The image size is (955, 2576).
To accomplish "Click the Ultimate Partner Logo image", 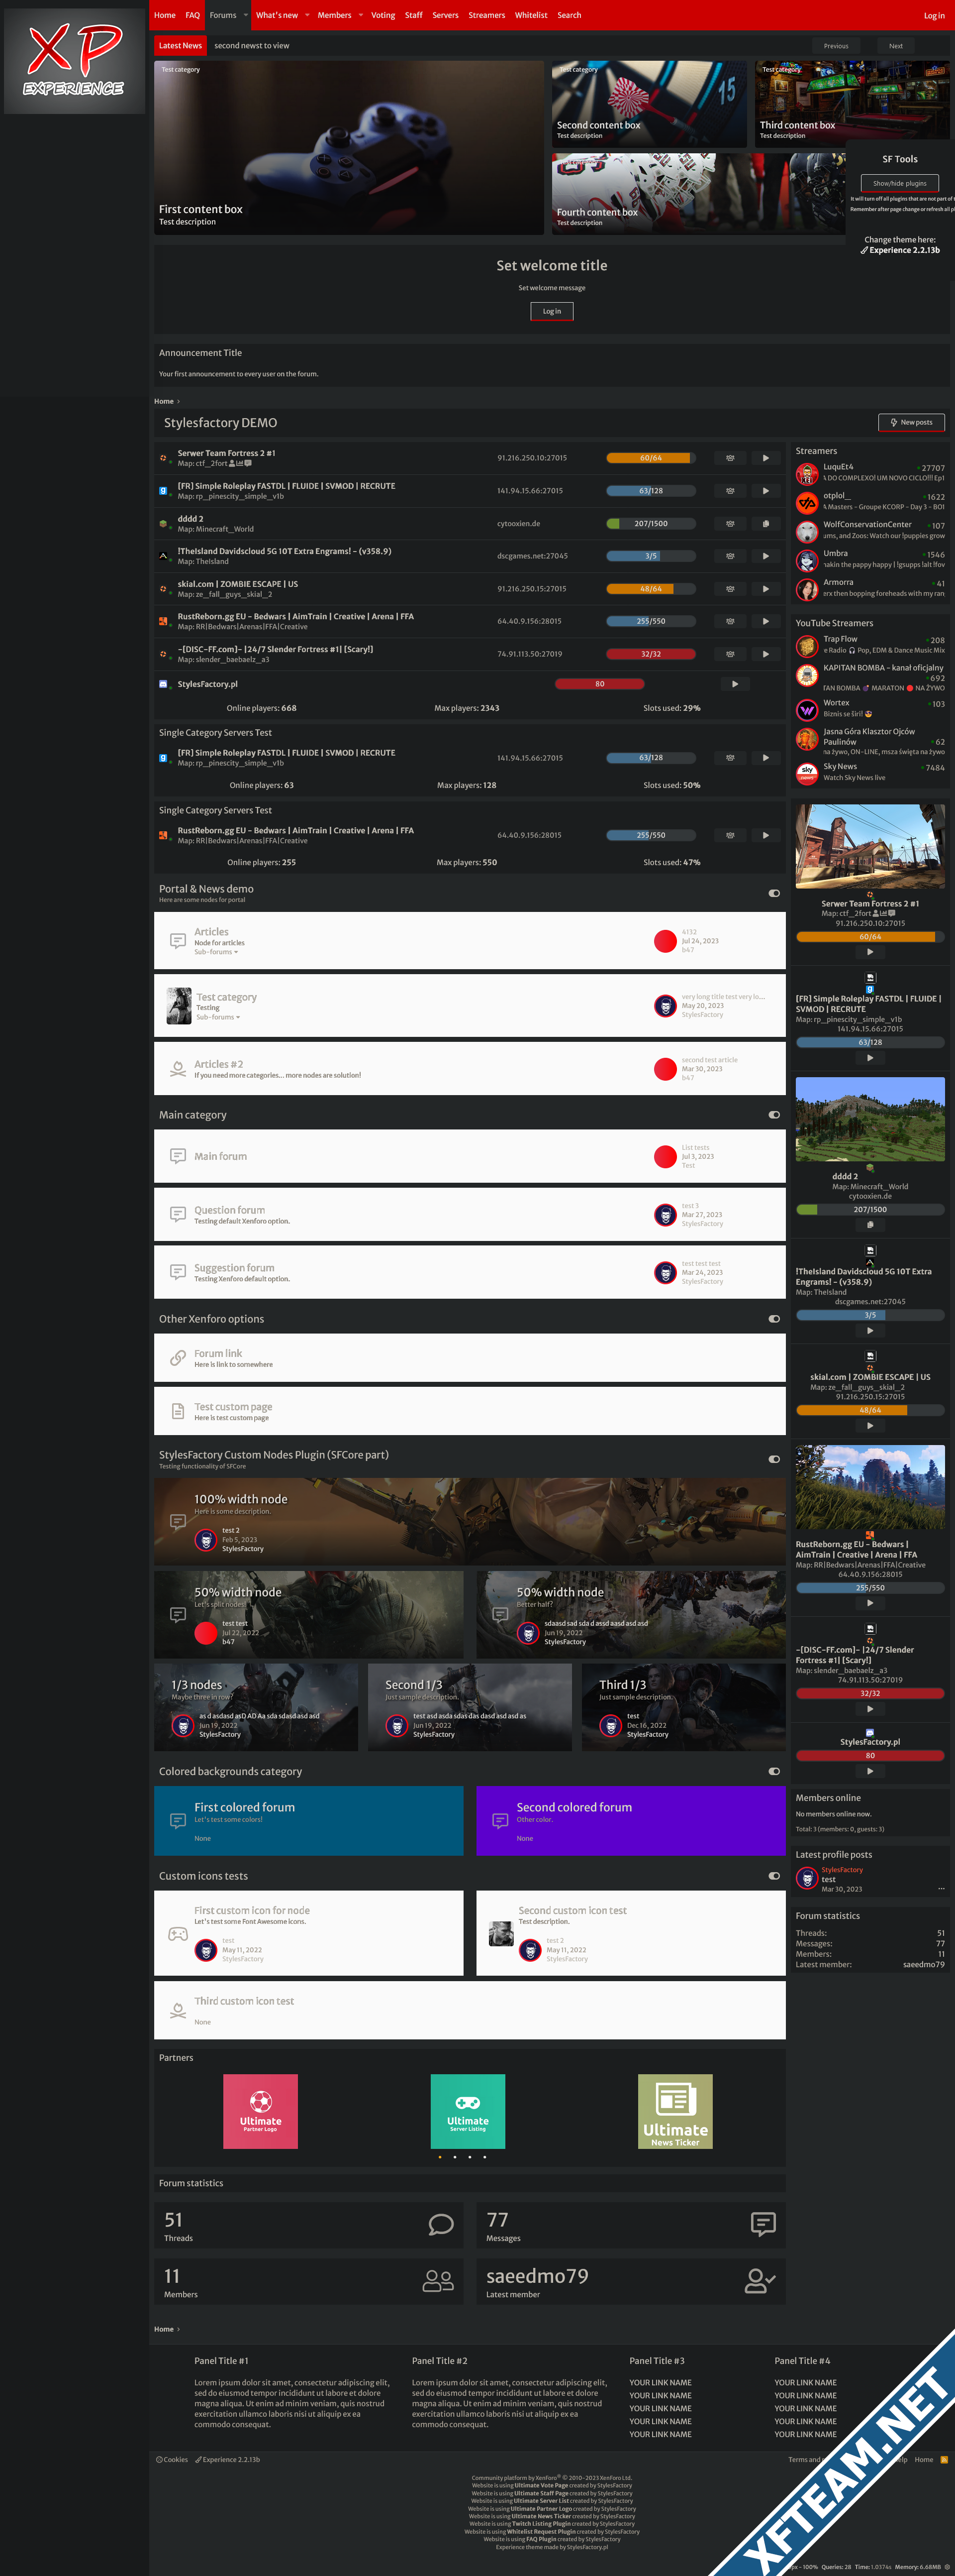I will coord(261,2111).
